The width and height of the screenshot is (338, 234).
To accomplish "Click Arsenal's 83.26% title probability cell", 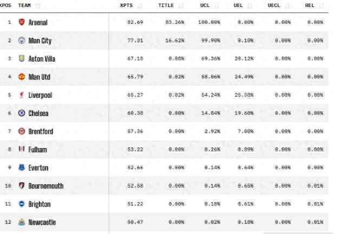I will pos(175,22).
